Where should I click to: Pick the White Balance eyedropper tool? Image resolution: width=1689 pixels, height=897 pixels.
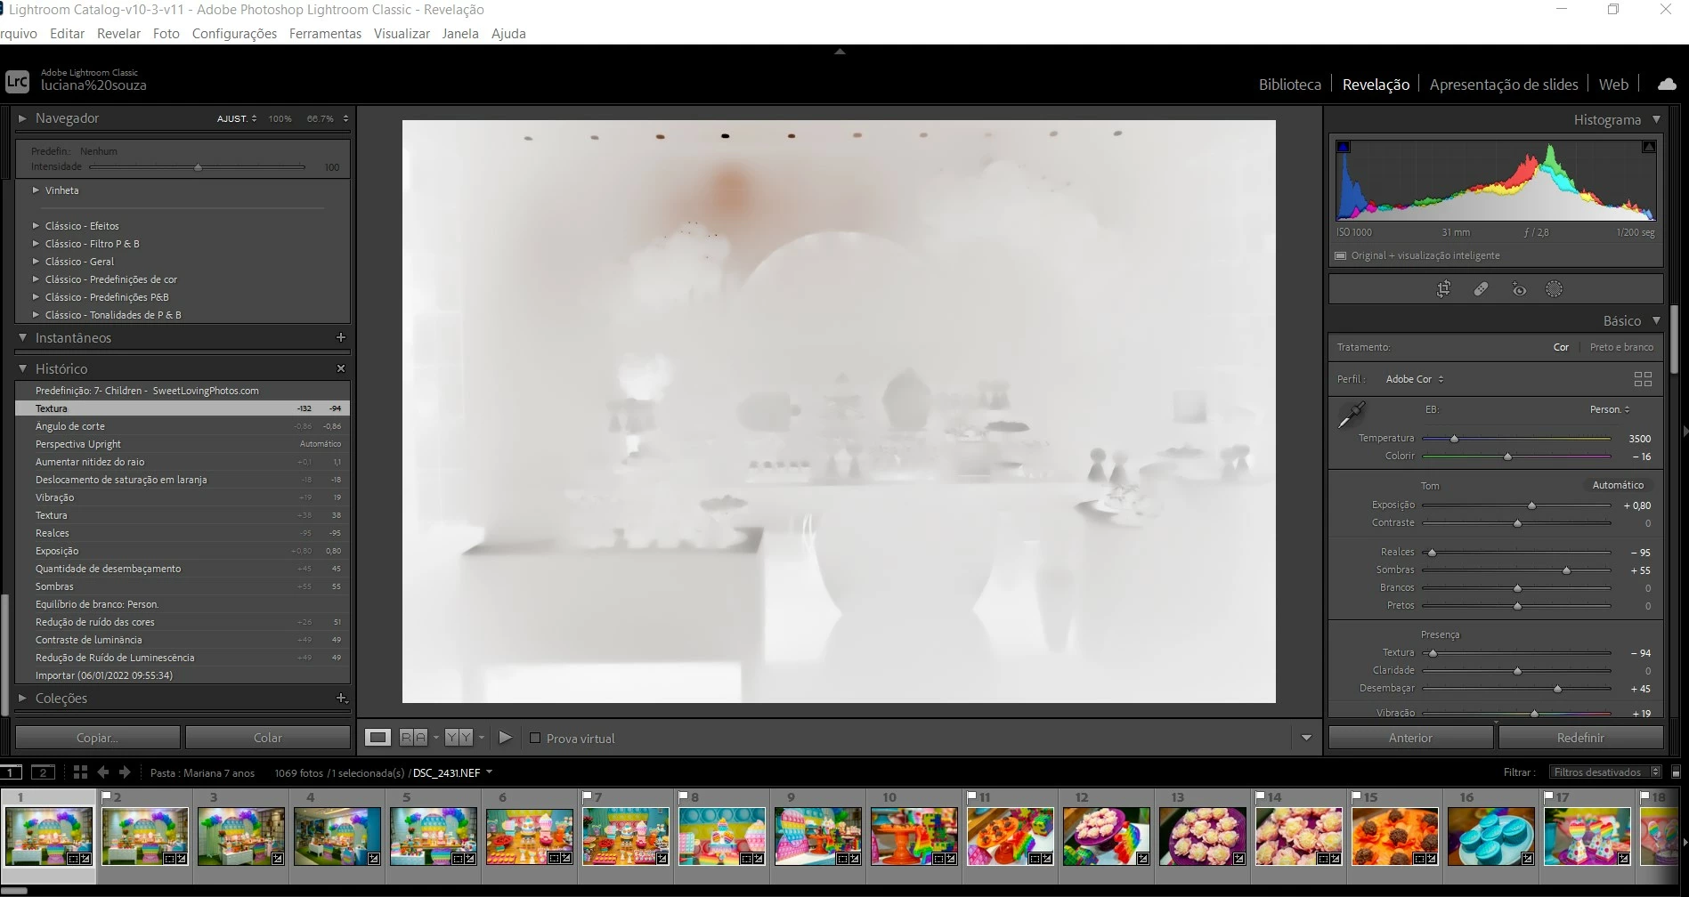coord(1352,415)
